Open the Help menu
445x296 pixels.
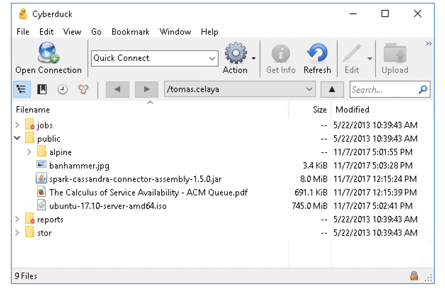(210, 32)
